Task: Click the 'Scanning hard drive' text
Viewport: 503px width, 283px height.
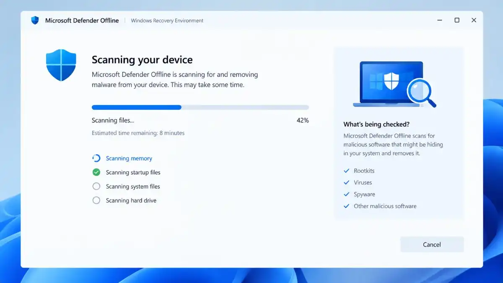Action: (131, 200)
